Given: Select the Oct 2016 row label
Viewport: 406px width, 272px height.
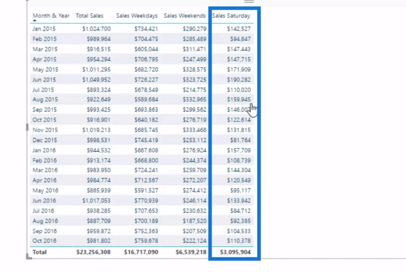Looking at the screenshot, I should (44, 241).
